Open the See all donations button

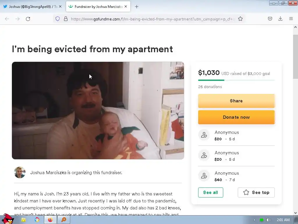click(x=211, y=192)
